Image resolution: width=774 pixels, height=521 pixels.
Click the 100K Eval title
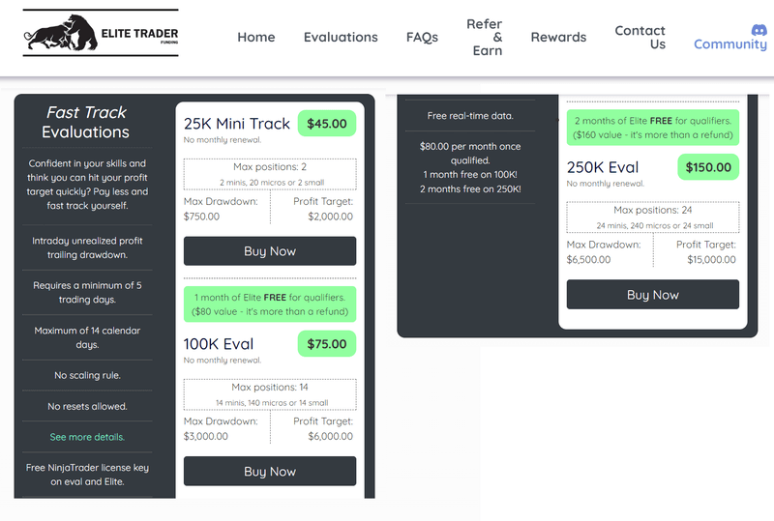219,343
